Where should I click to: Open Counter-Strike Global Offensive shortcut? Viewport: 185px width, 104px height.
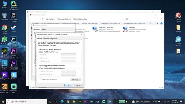pos(5,88)
